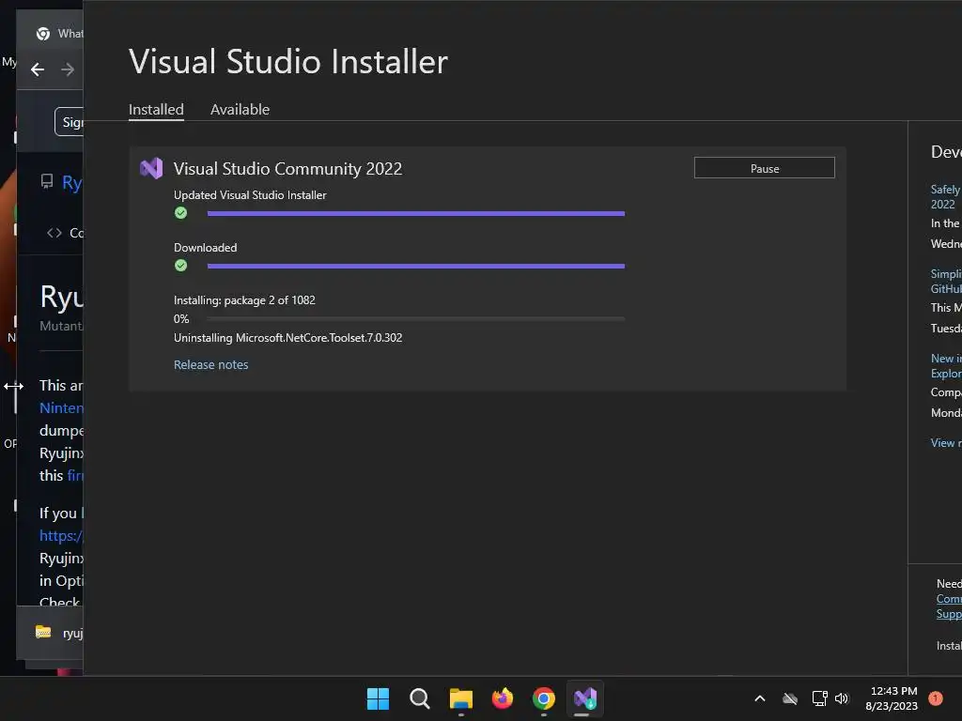Show hidden icons in the system tray

[x=759, y=698]
